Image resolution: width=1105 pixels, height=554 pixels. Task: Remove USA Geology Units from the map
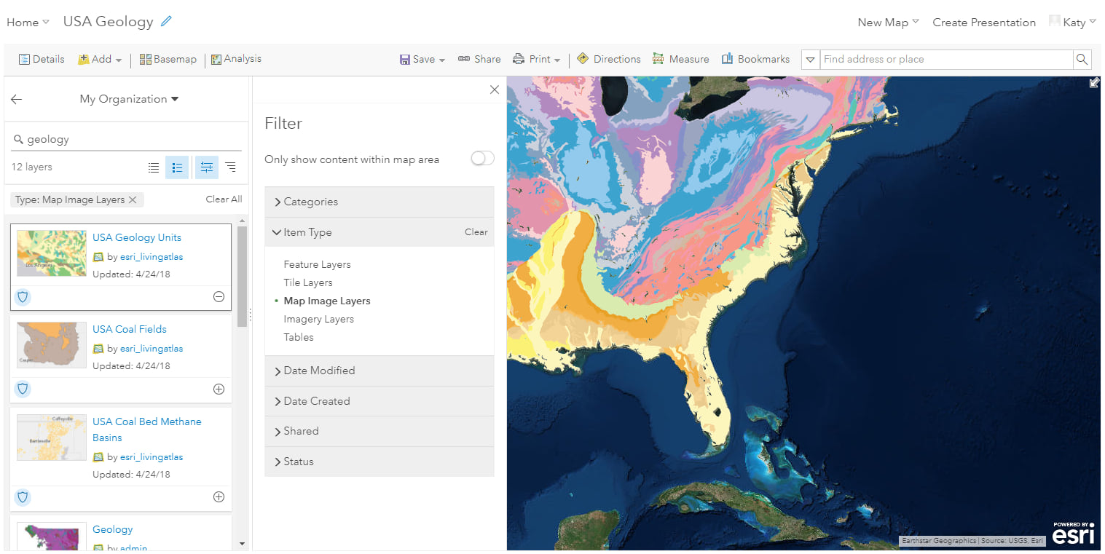coord(219,297)
